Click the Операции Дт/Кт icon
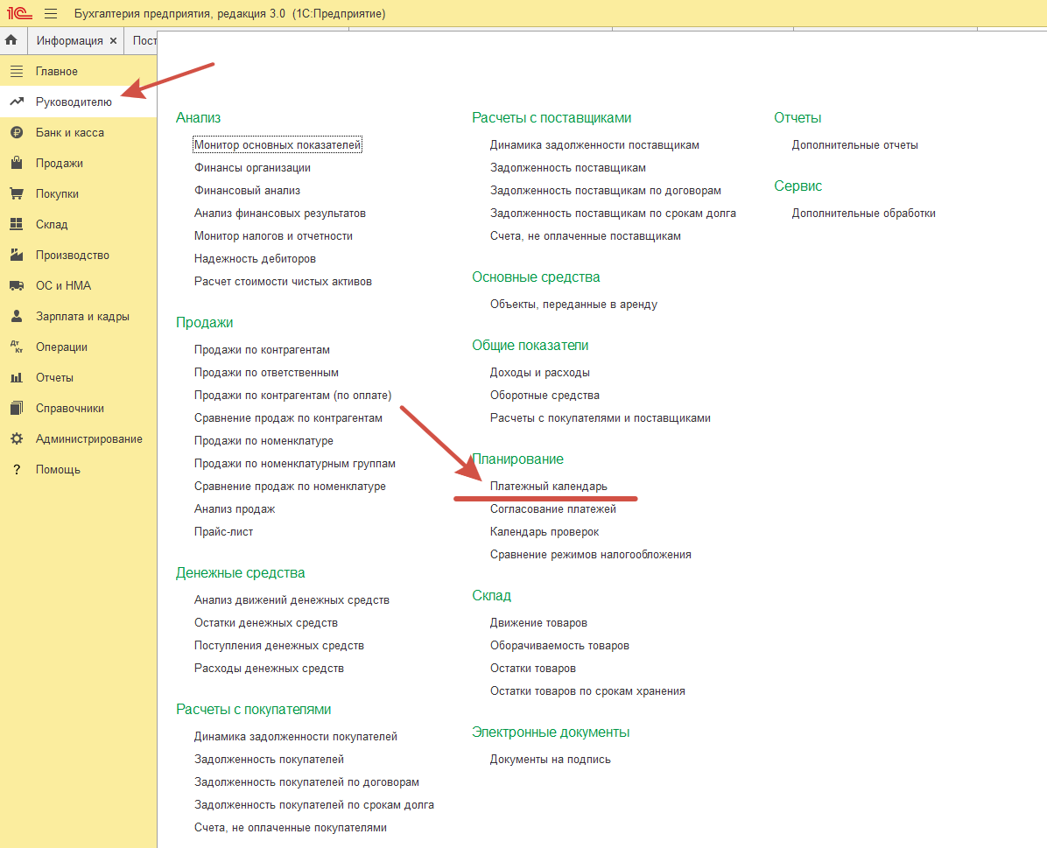The image size is (1047, 848). coord(17,347)
